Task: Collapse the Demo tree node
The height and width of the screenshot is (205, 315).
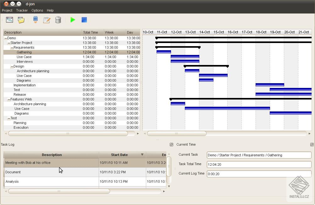Action: tap(6, 38)
